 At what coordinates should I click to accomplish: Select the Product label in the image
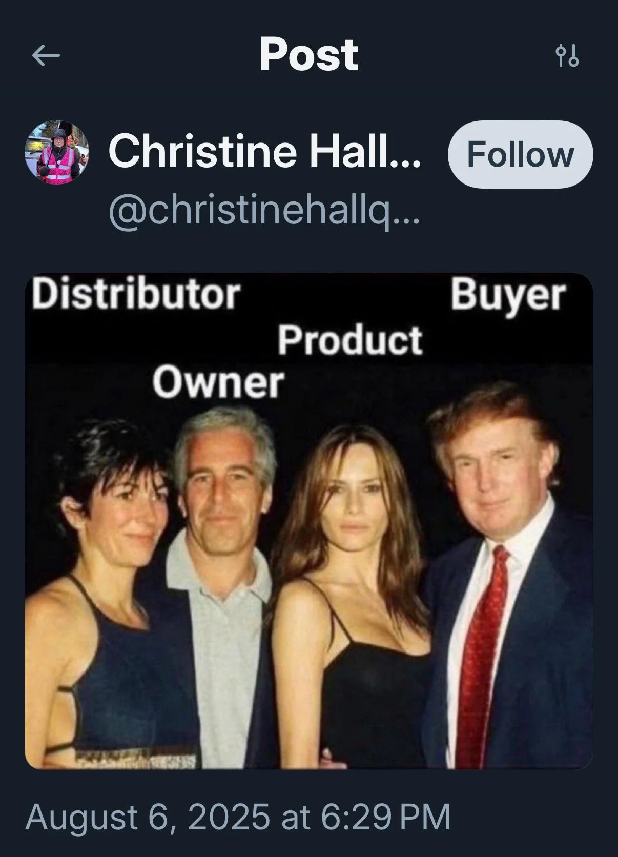pyautogui.click(x=351, y=339)
